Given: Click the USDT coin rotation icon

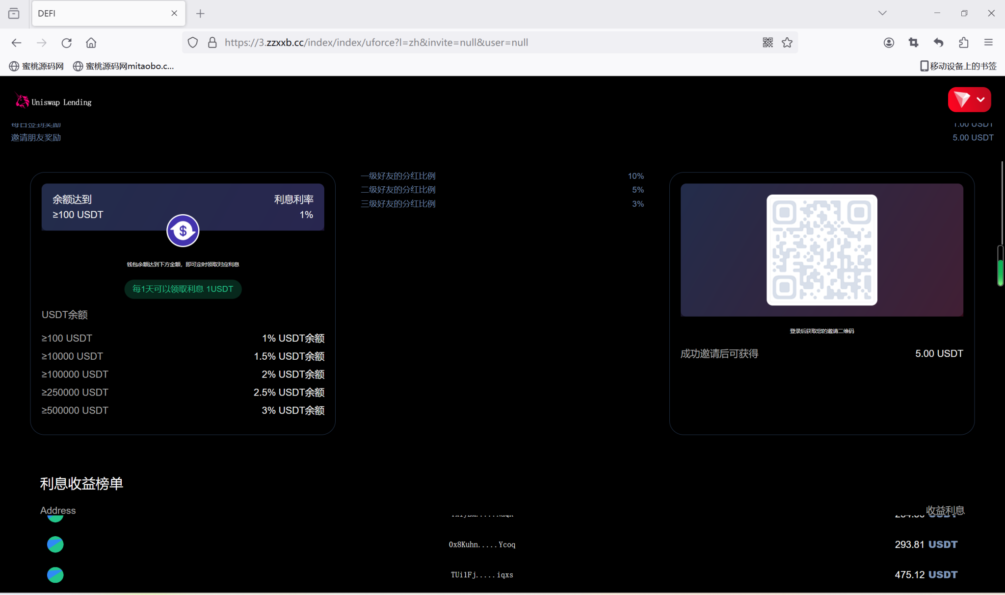Looking at the screenshot, I should [182, 230].
